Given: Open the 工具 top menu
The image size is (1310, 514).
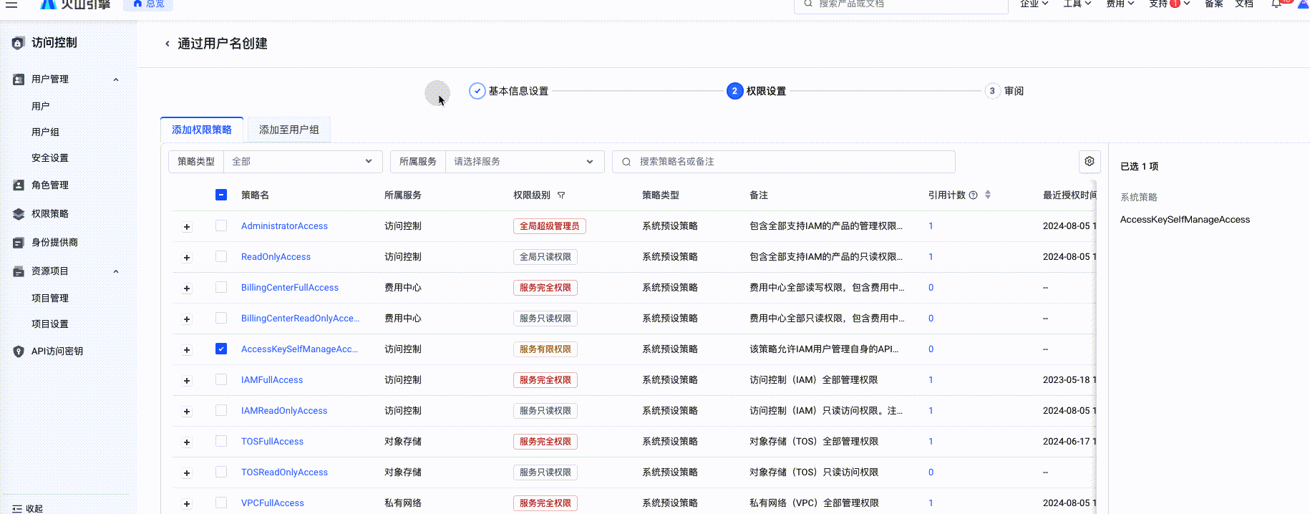Looking at the screenshot, I should (x=1077, y=4).
